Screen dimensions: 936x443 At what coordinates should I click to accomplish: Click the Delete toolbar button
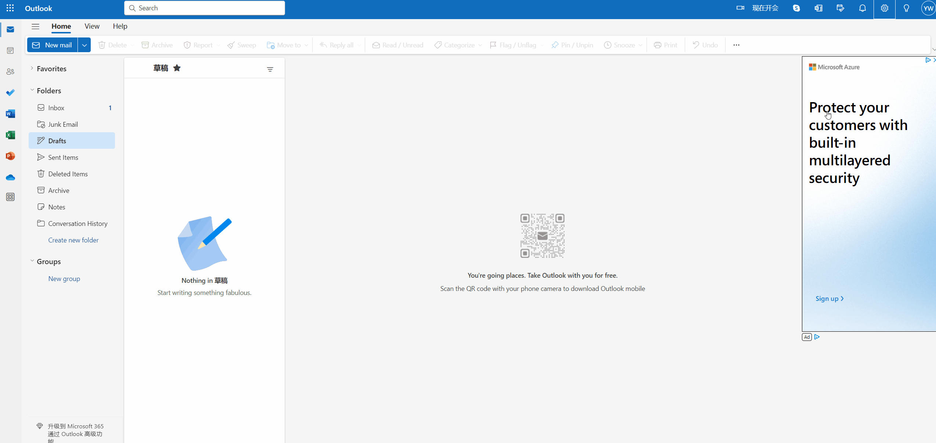(x=112, y=45)
